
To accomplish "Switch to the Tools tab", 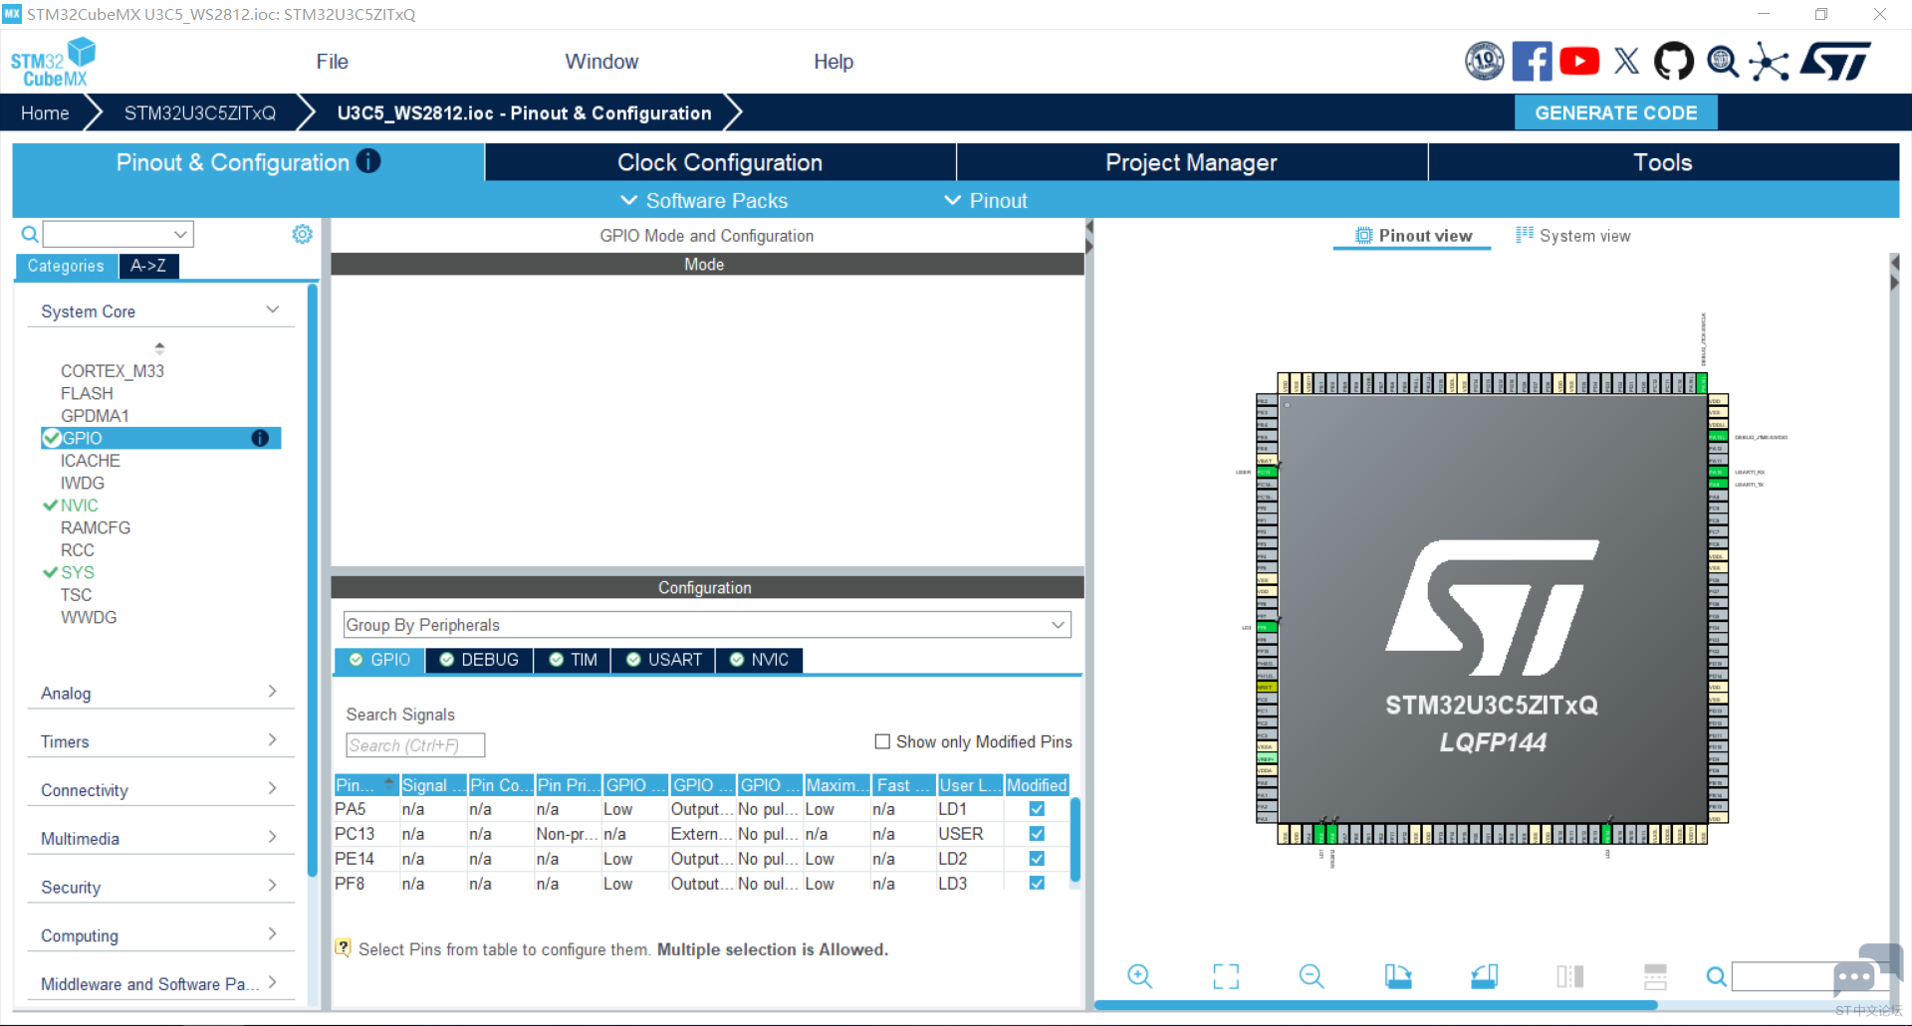I will [1663, 162].
